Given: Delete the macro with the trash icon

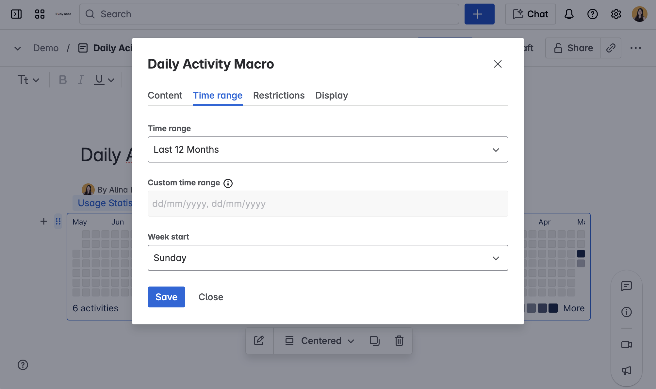Looking at the screenshot, I should pos(399,340).
